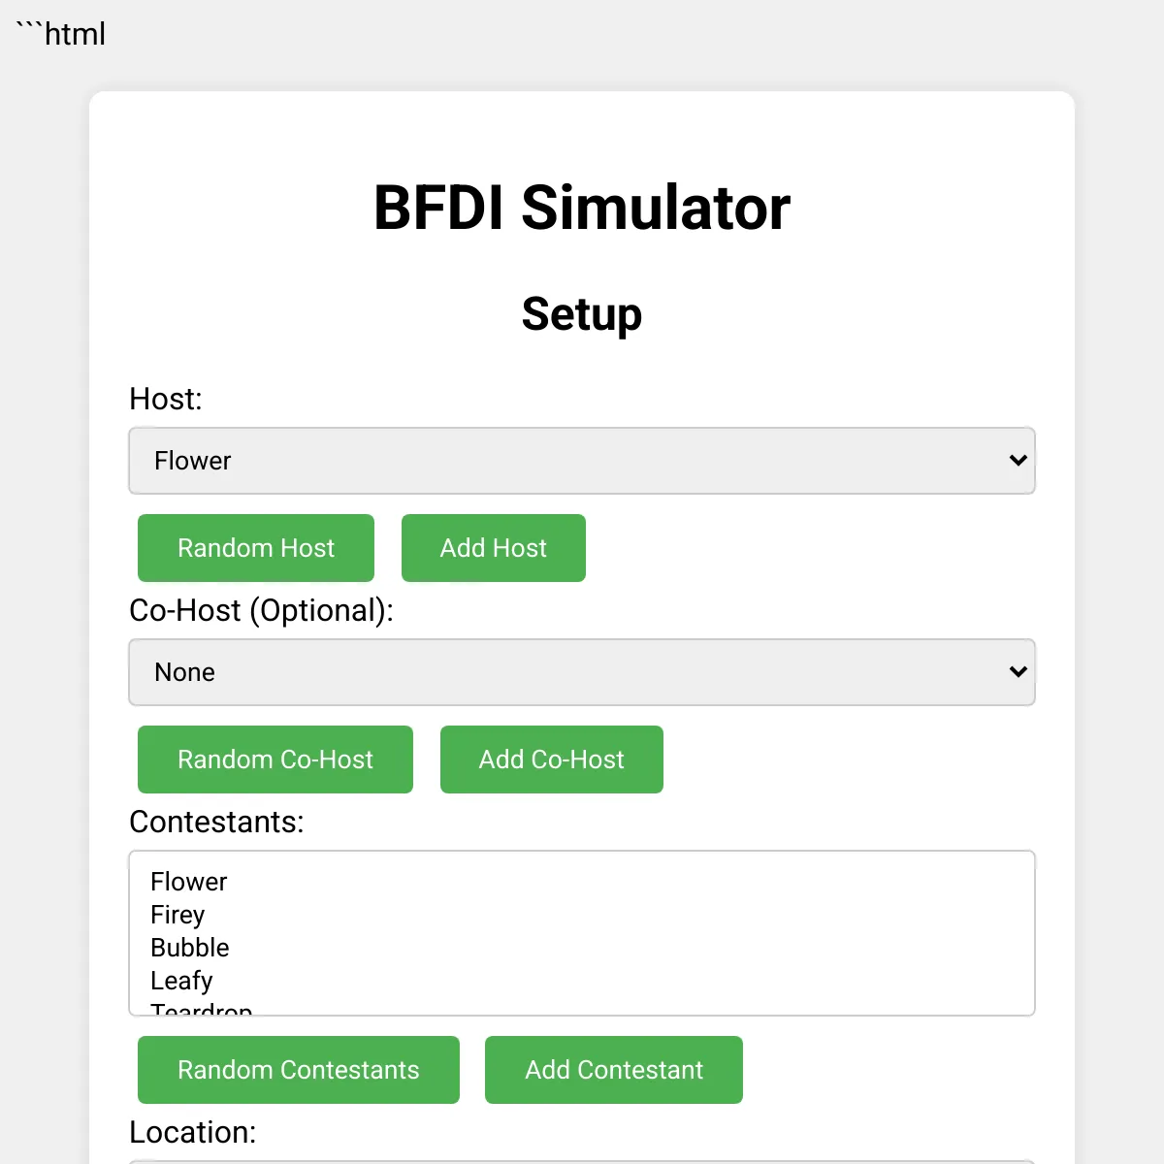Click the Add Co-Host button
The width and height of the screenshot is (1164, 1164).
551,760
